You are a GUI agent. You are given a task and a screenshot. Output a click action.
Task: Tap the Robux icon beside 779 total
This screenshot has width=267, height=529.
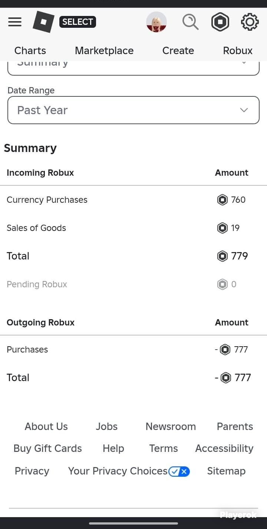[222, 256]
